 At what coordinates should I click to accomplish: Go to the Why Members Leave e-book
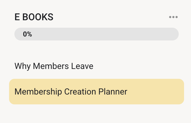[54, 66]
